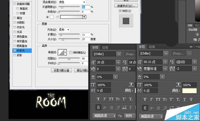Toggle st discretionary ligatures in the 59.31 点 Character panel
This screenshot has height=121, width=200.
click(x=158, y=108)
